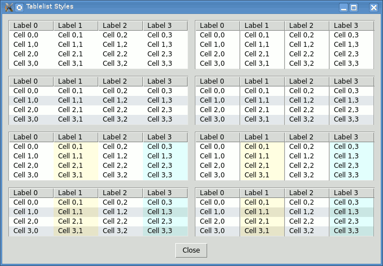Select Cell 1,2 in the top-right table
Image resolution: width=383 pixels, height=266 pixels.
(x=301, y=45)
